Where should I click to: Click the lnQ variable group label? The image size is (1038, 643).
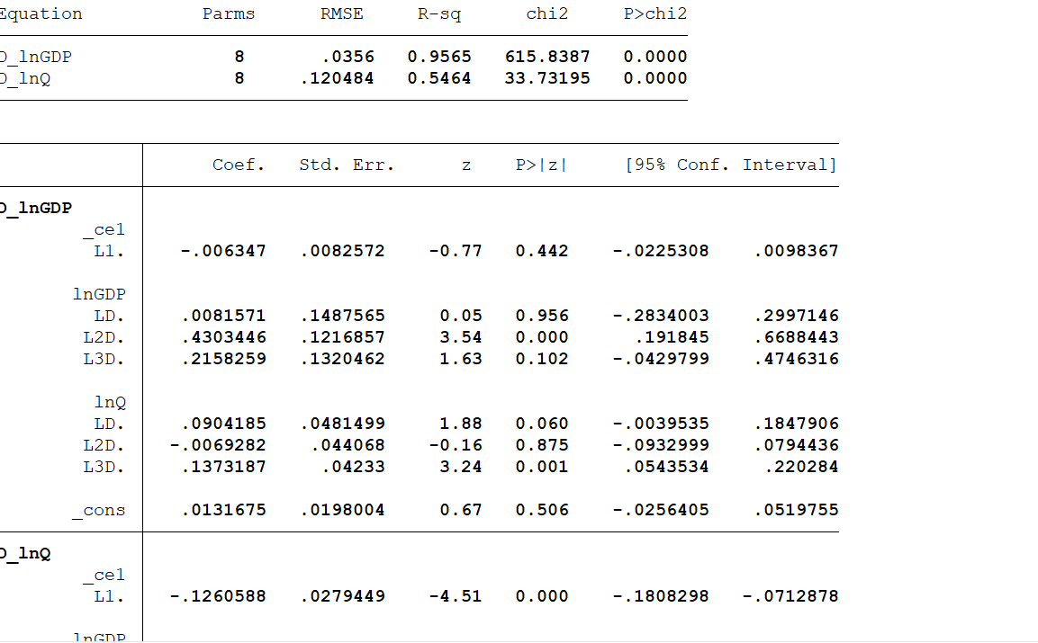point(110,402)
